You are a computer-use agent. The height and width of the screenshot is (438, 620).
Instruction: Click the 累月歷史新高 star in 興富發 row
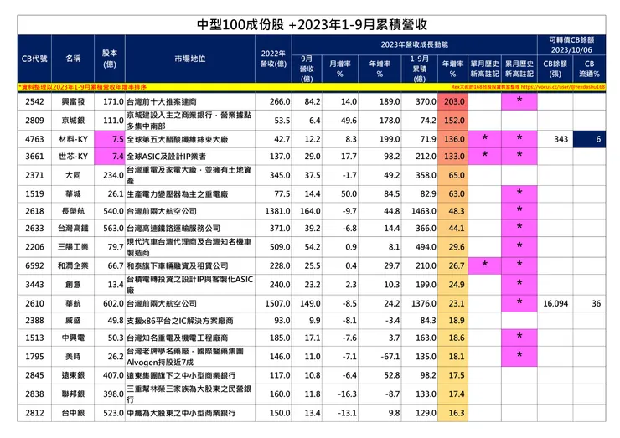[x=519, y=100]
